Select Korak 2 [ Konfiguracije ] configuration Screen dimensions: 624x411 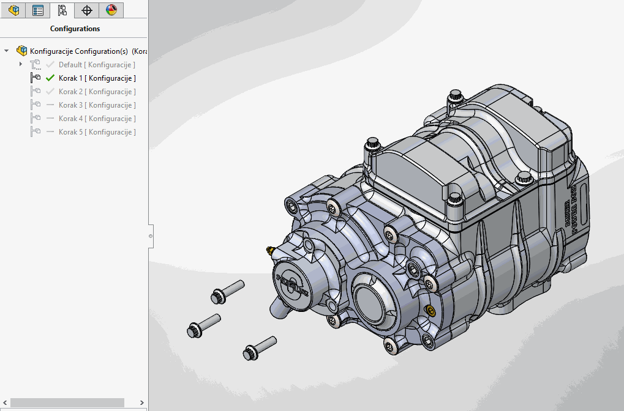97,92
